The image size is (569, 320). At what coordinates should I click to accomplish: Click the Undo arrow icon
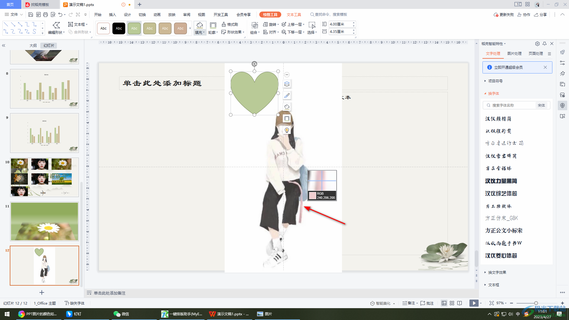point(60,15)
